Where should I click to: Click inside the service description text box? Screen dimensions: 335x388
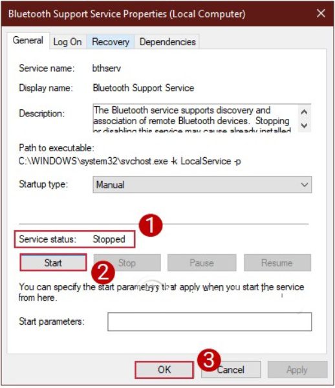(195, 118)
